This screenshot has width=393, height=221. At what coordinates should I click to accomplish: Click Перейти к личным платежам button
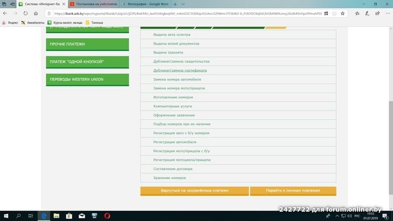[x=293, y=191]
